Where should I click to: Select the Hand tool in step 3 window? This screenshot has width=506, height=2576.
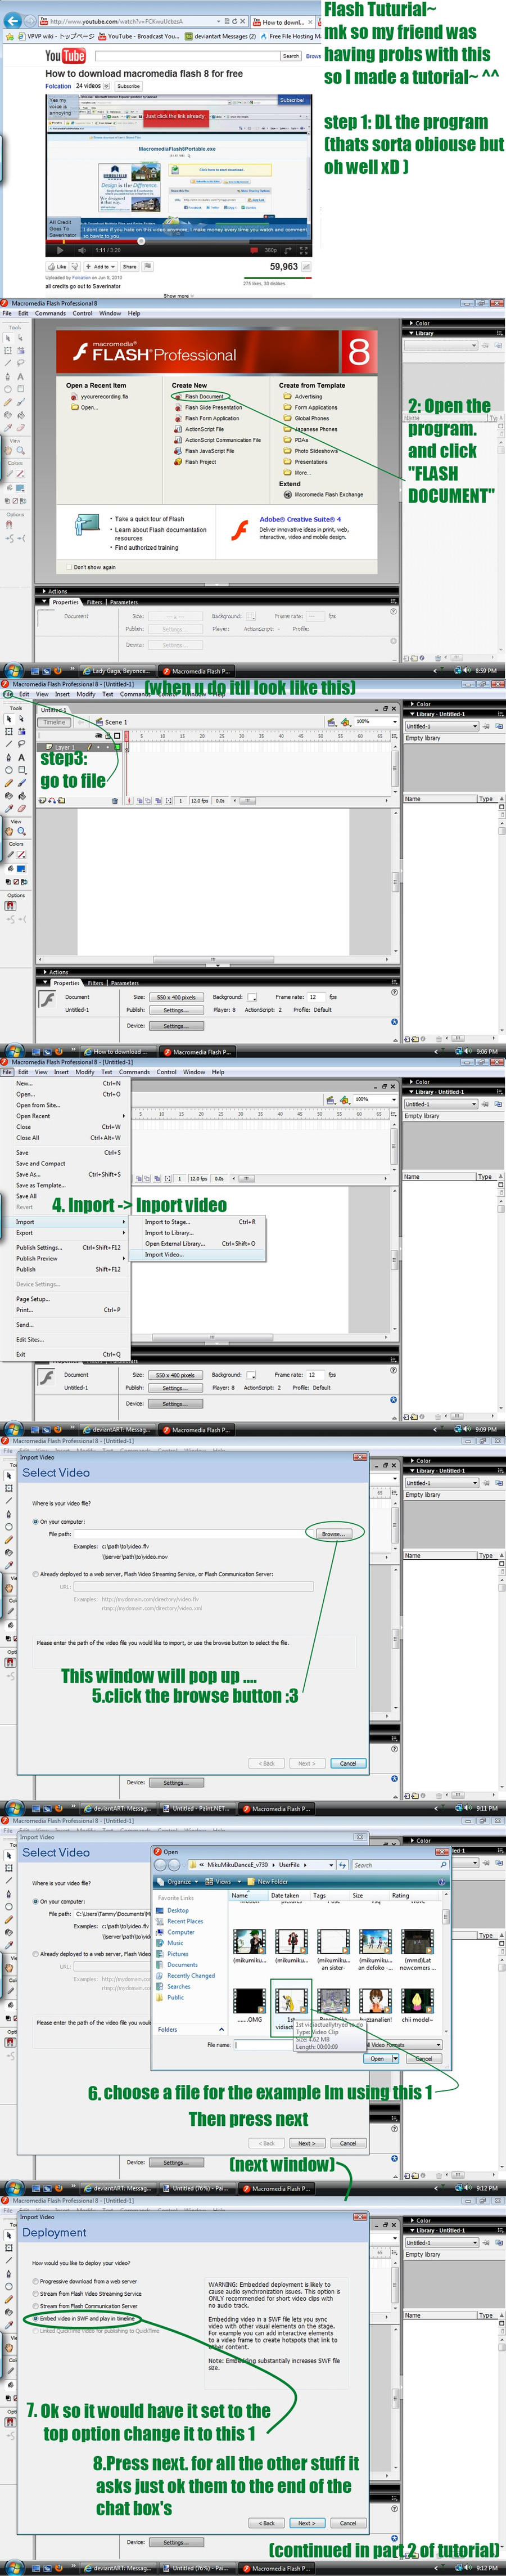[9, 832]
